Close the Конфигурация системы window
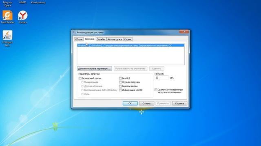This screenshot has height=146, width=261. pyautogui.click(x=184, y=32)
